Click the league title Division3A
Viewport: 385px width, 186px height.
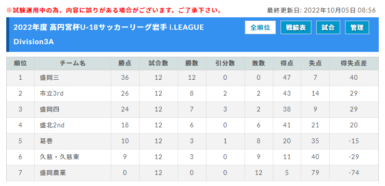(34, 42)
